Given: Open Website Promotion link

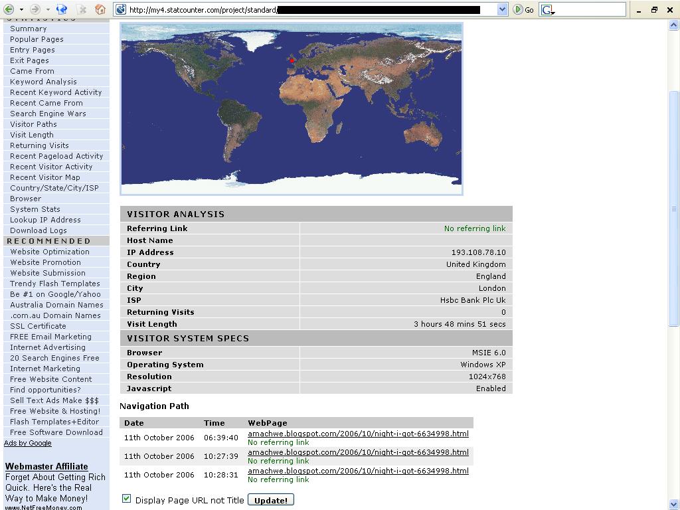Looking at the screenshot, I should coord(46,262).
